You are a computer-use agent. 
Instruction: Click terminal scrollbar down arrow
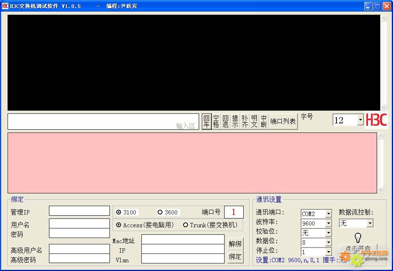point(383,107)
